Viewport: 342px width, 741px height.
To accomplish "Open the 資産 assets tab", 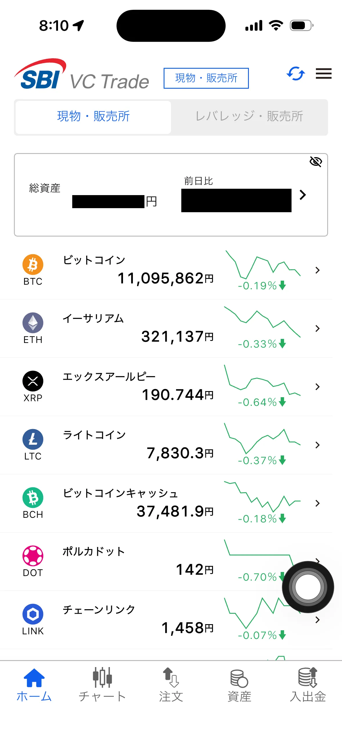I will [239, 685].
